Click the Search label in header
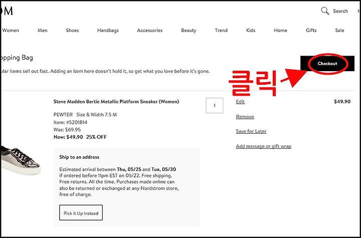Screen dimensions: 361x238 340,11
